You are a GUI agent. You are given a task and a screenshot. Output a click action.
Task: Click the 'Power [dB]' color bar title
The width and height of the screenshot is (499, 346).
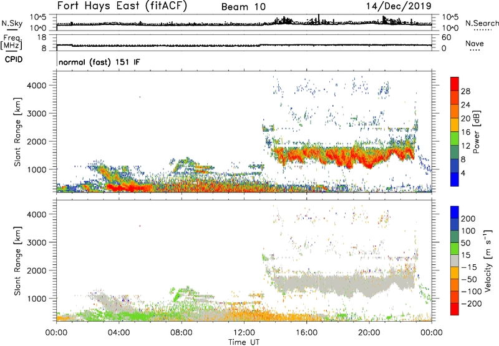476,132
